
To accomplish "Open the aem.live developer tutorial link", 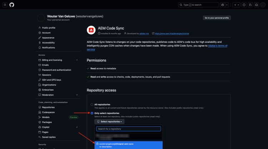I will coord(172,34).
